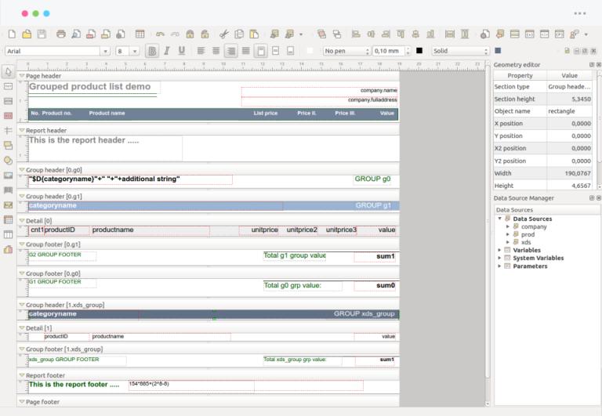The height and width of the screenshot is (416, 602).
Task: Toggle Bold text formatting
Action: pyautogui.click(x=152, y=51)
